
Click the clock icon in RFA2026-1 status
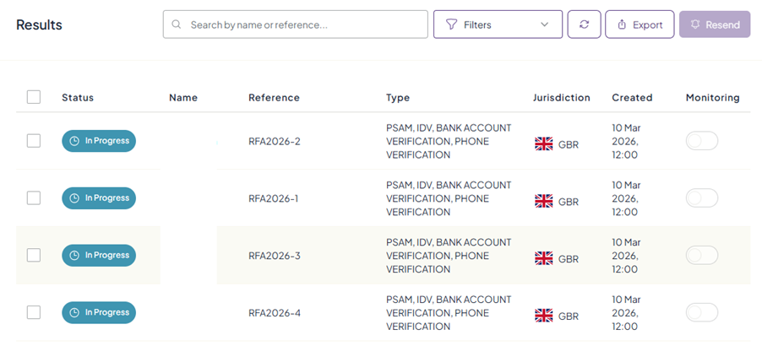74,198
